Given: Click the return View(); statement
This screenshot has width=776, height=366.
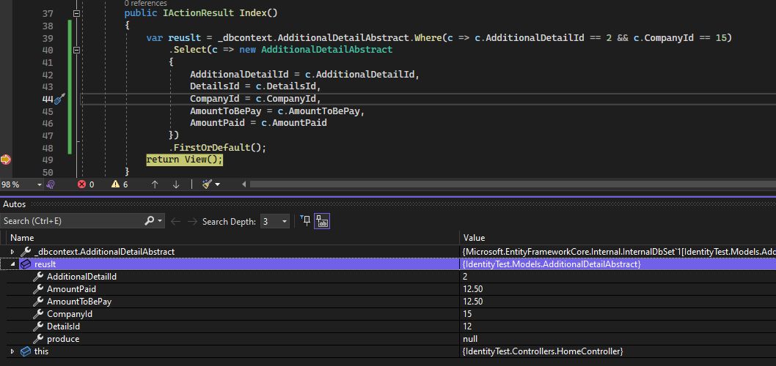Looking at the screenshot, I should coord(185,160).
